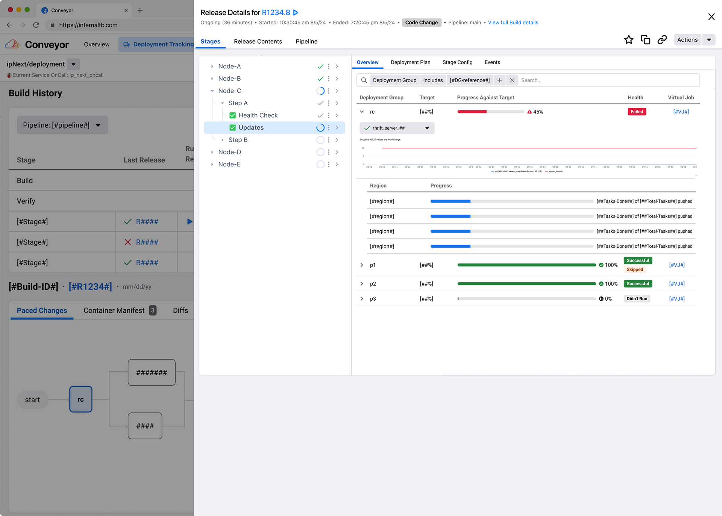This screenshot has height=516, width=722.
Task: Click the blue play icon in Build History row
Action: pos(190,221)
